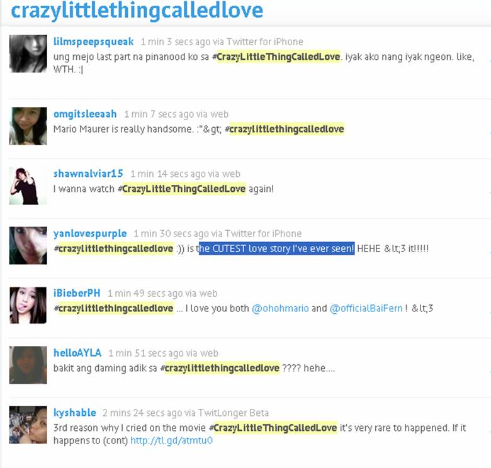This screenshot has height=468, width=491.
Task: Open the tl.gd/atmtu0 TwitLonger link
Action: [172, 440]
